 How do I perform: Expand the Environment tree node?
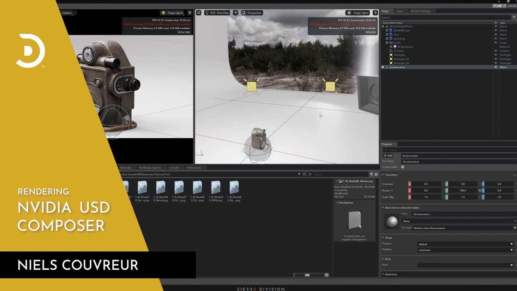(x=383, y=67)
